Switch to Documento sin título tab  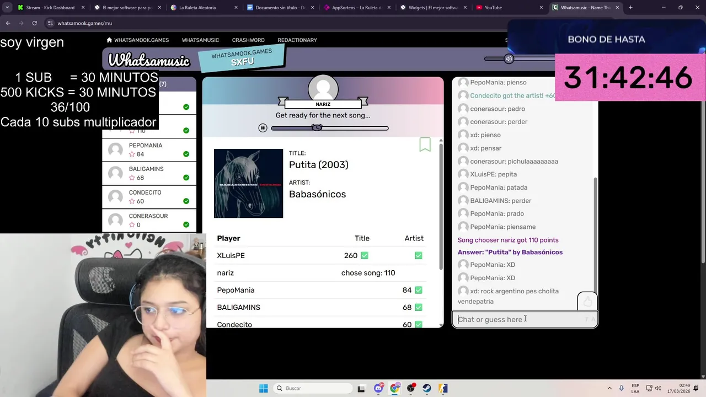tap(280, 8)
